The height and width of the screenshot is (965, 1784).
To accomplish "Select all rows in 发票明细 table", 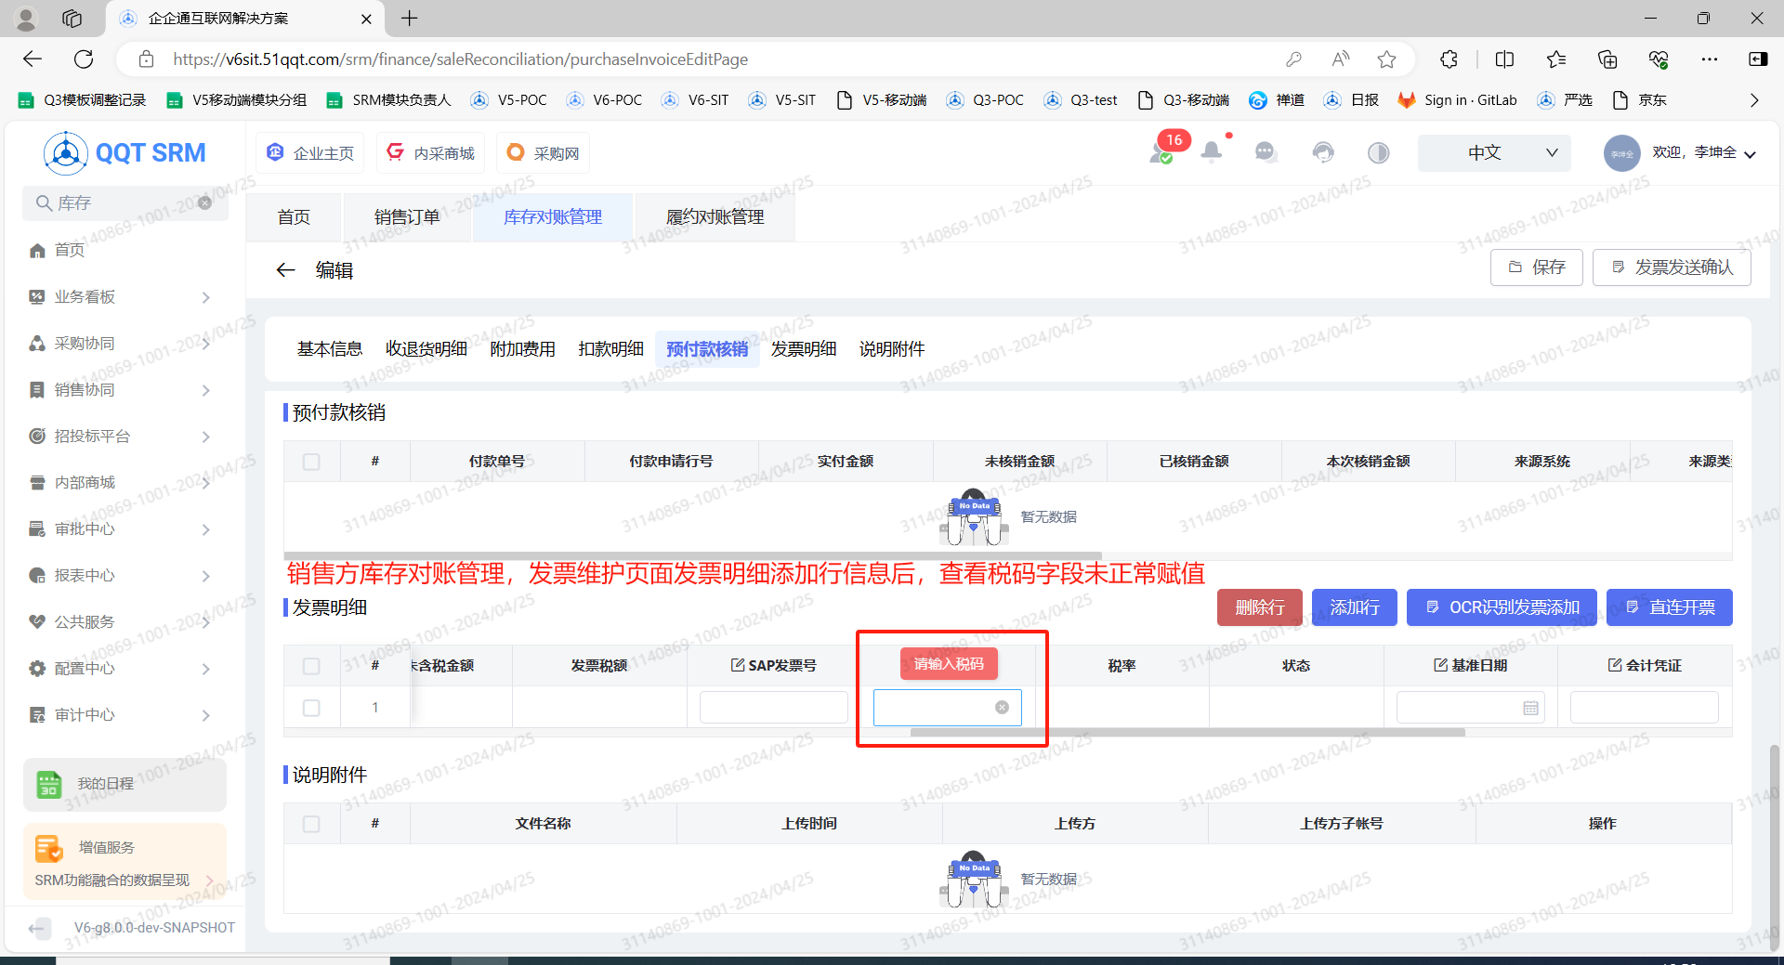I will 311,666.
